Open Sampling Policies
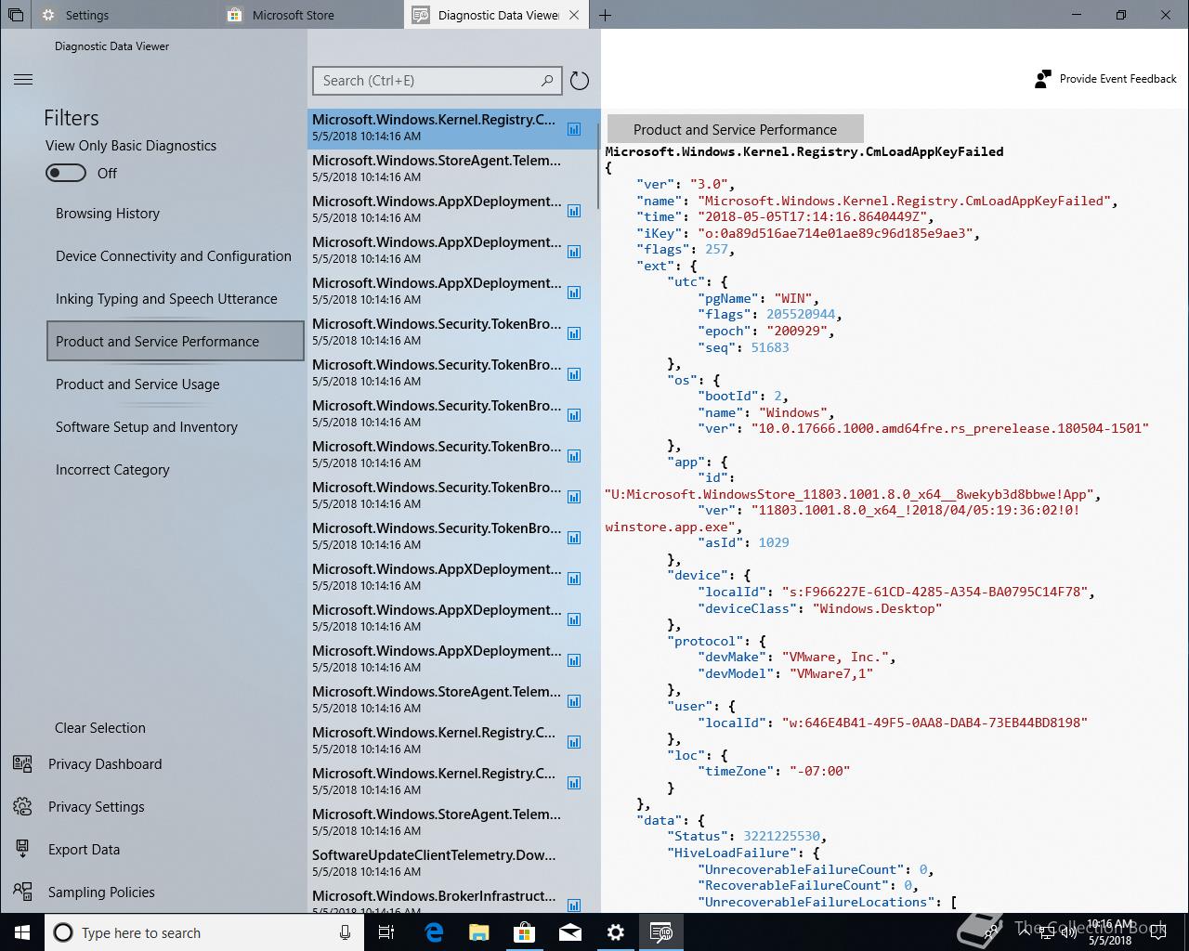 click(101, 892)
